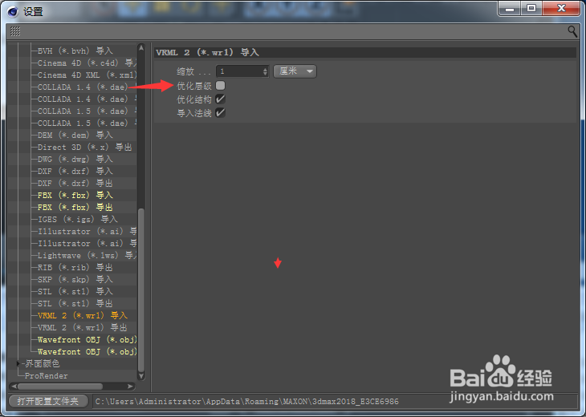Select FBX (*.fbx) 导入 entry
Viewport: 586px width, 417px height.
75,195
